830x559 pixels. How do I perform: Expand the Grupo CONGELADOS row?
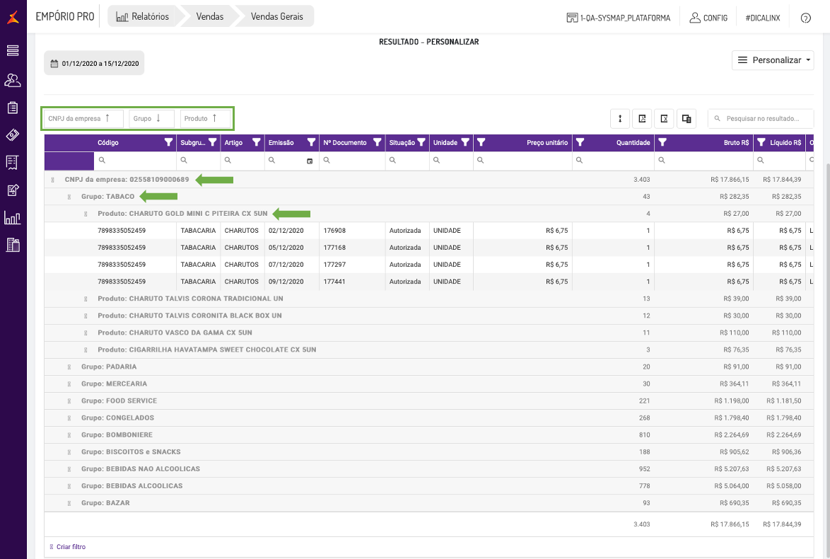(x=69, y=418)
